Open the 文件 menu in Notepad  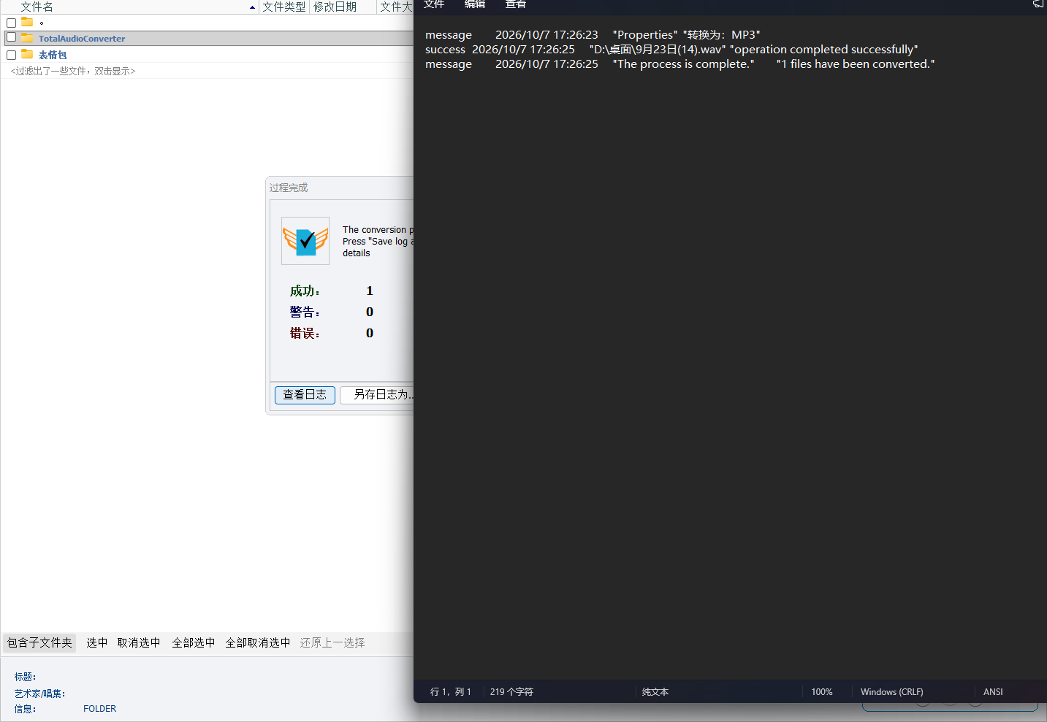[x=434, y=4]
